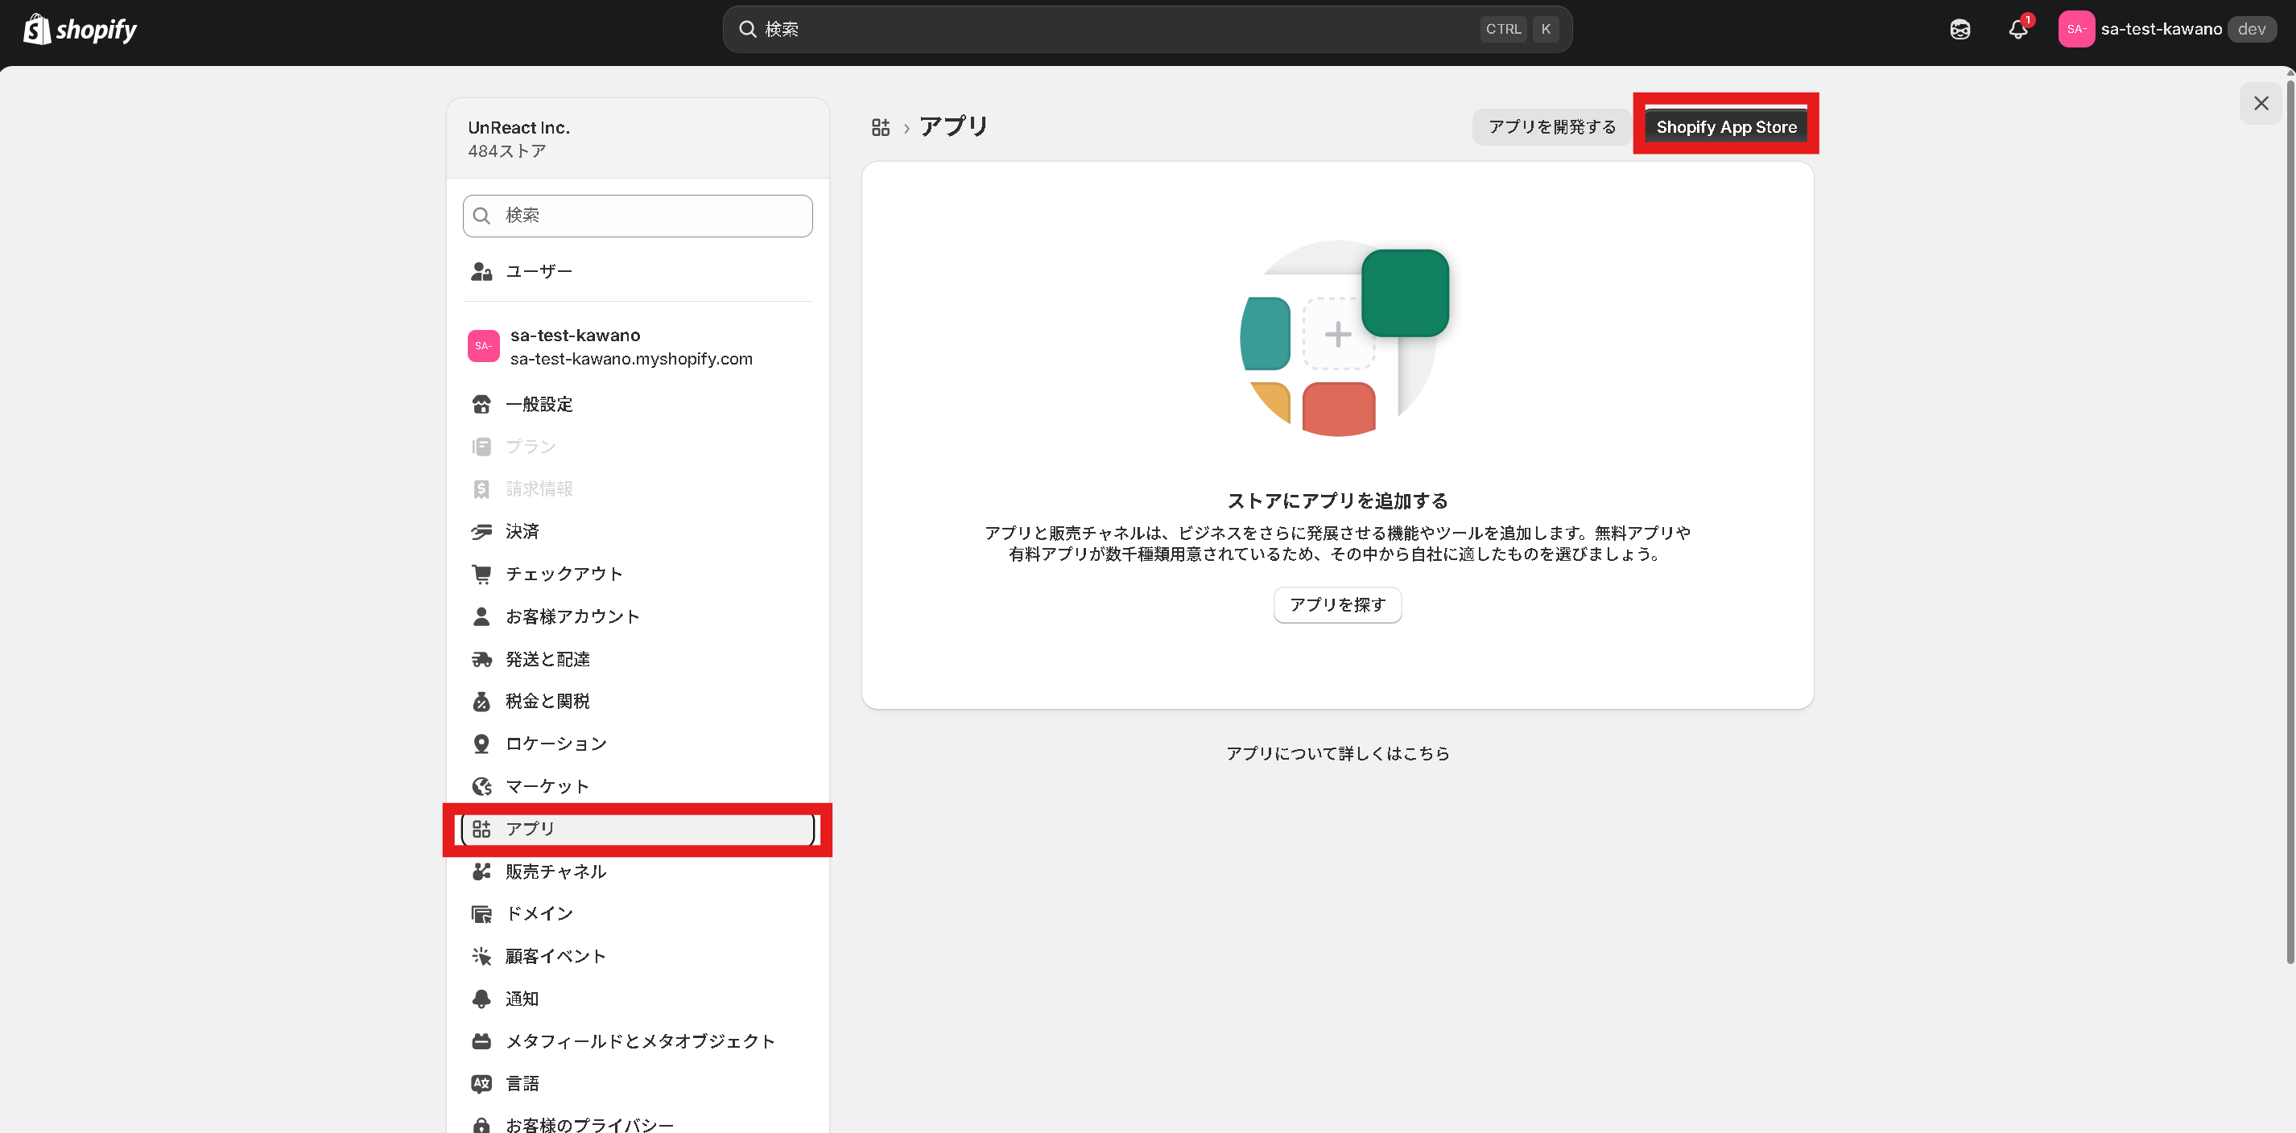Click the チェックアウト cart icon
The height and width of the screenshot is (1133, 2296).
pyautogui.click(x=481, y=575)
